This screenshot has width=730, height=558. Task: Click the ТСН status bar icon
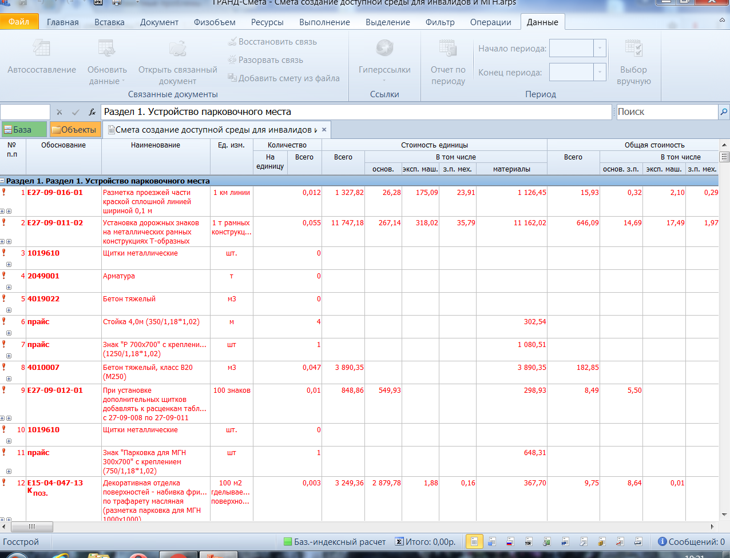pos(528,541)
